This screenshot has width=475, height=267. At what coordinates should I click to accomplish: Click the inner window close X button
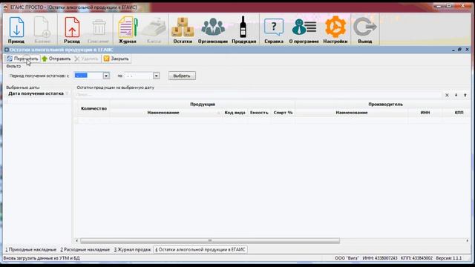467,50
